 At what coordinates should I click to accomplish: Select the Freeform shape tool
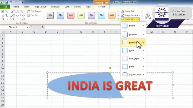coord(21,15)
